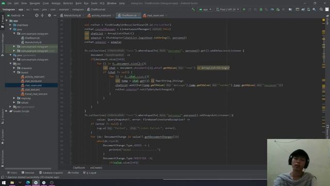This screenshot has height=186, width=330.
Task: Open the VCS menu
Action: (x=102, y=3)
